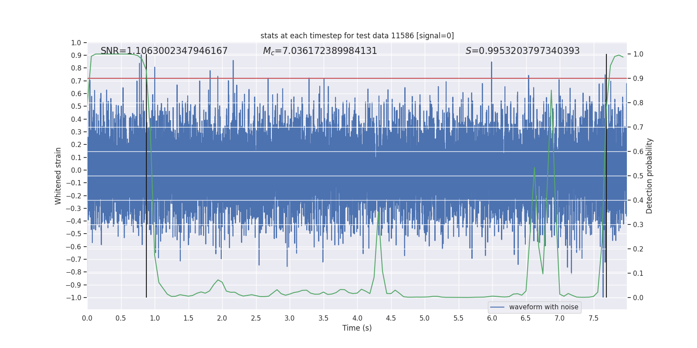
Task: Click the 1.0 tick on detection probability axis
Action: pos(638,54)
